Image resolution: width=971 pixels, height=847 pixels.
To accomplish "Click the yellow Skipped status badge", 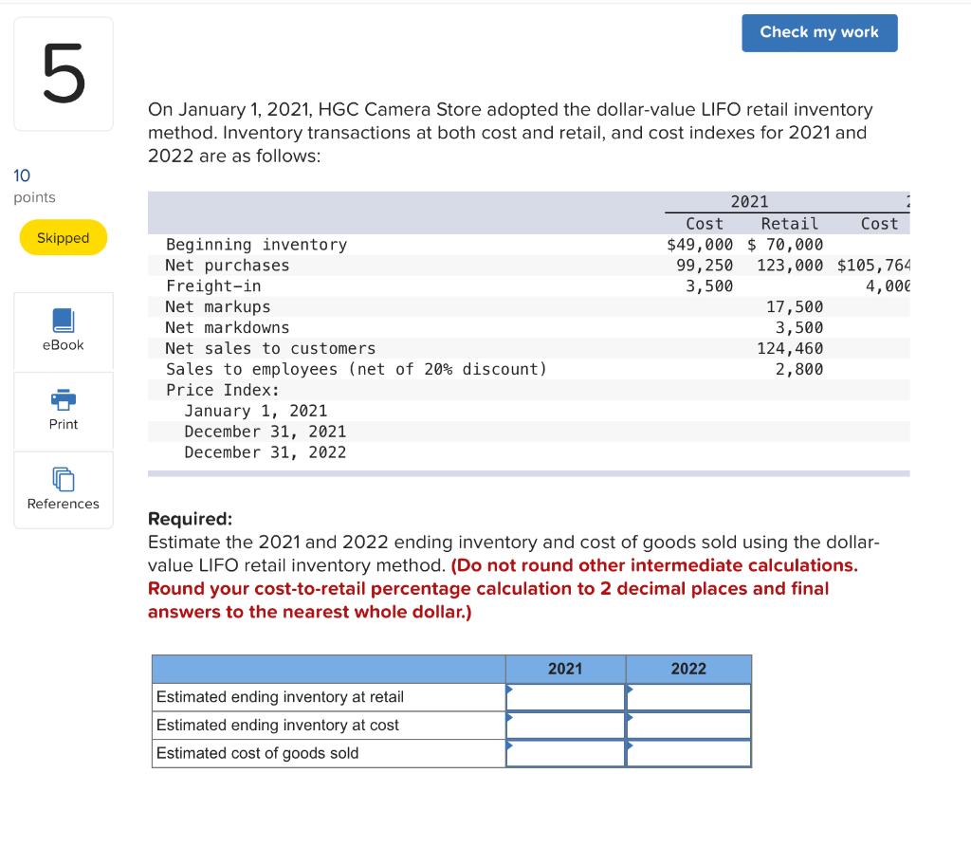I will (63, 237).
